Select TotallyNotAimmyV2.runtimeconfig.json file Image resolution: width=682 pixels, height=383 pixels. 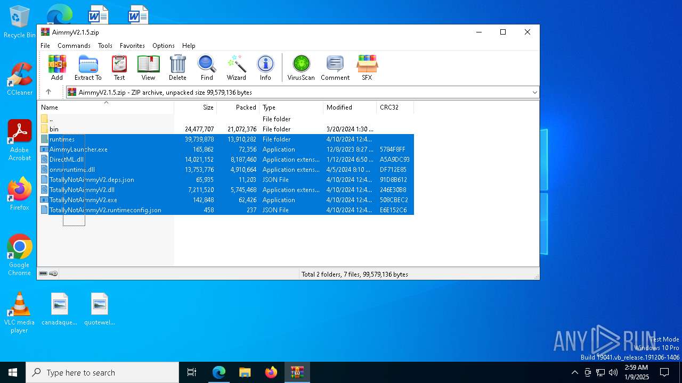(225, 210)
